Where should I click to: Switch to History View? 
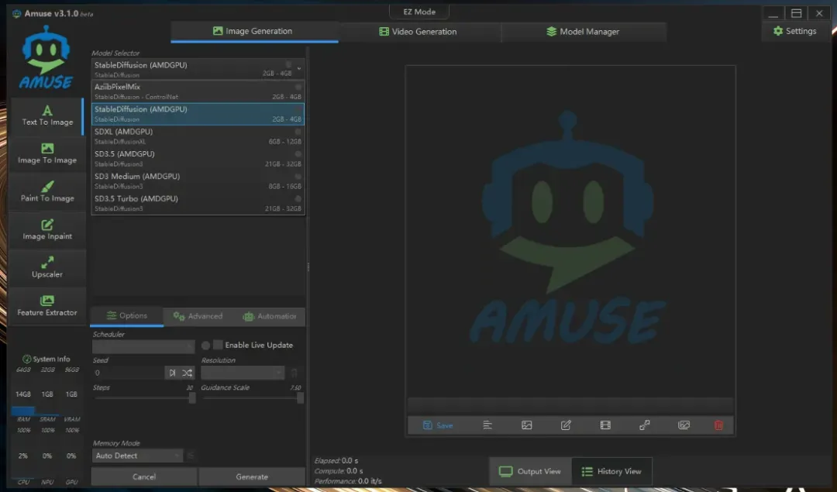[x=611, y=471]
